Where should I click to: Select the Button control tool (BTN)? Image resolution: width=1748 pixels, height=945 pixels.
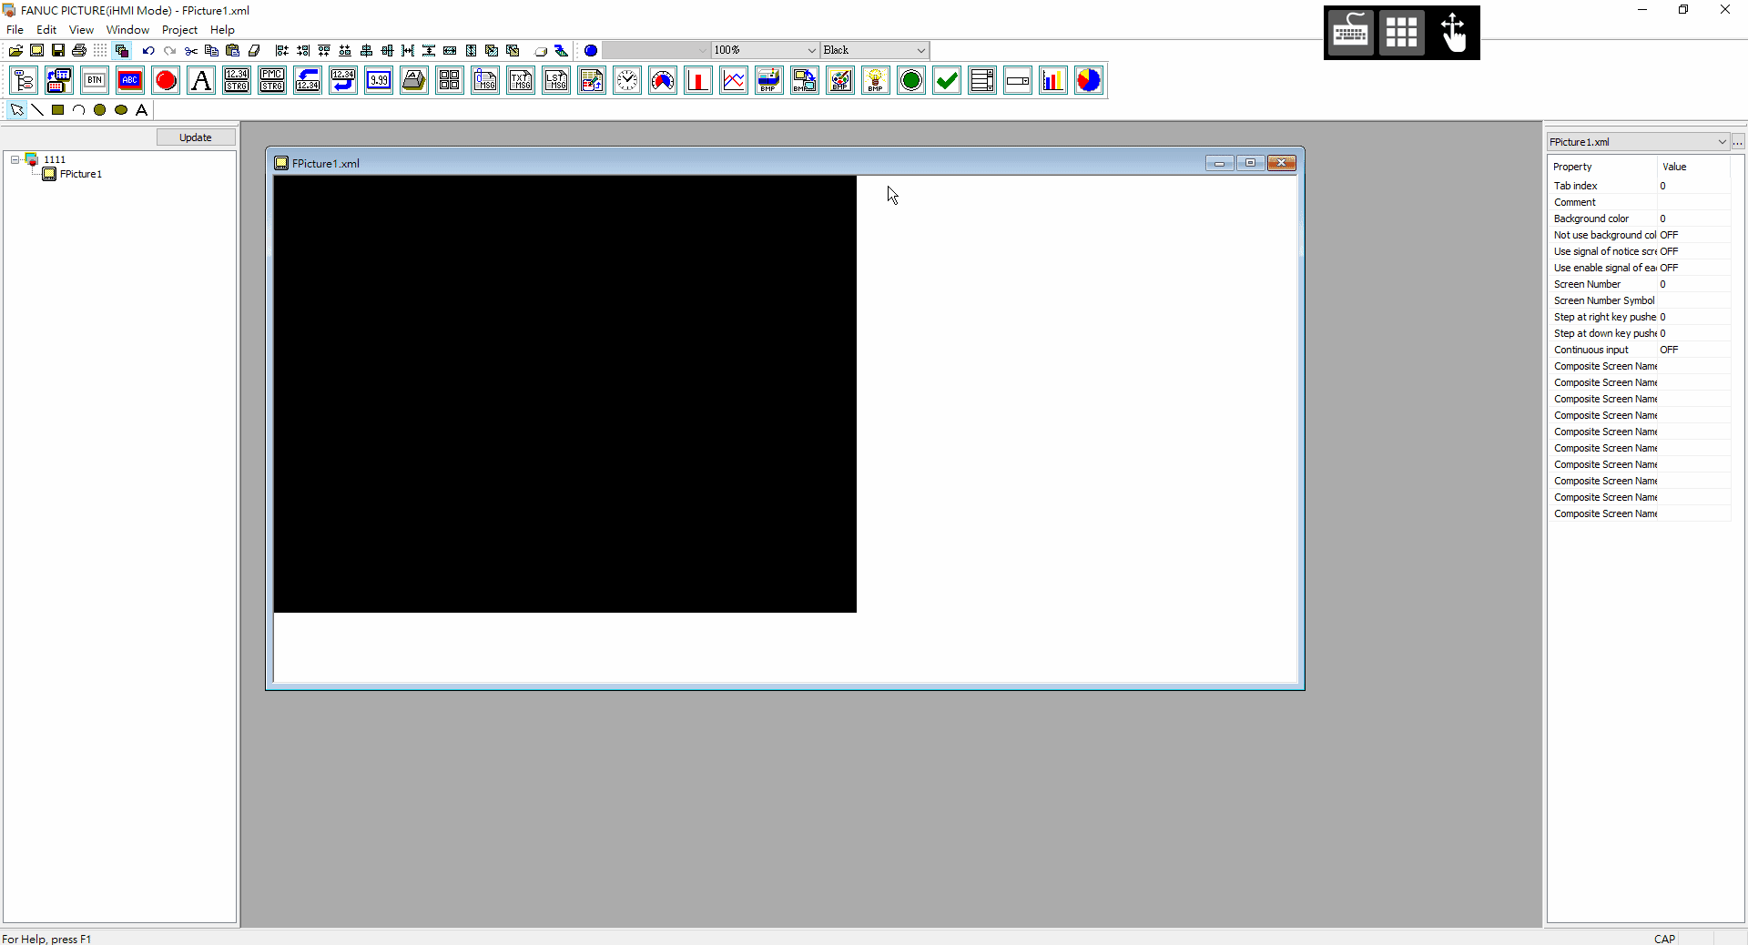click(95, 81)
